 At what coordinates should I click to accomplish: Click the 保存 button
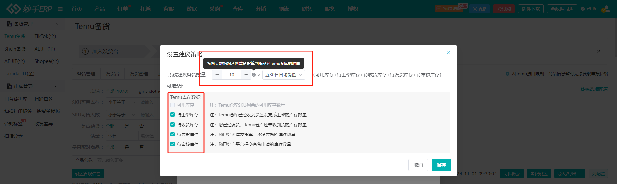[441, 165]
